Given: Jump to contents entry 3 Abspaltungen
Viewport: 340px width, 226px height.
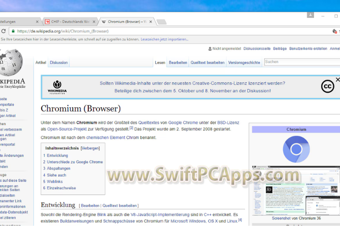Looking at the screenshot, I should click(57, 169).
